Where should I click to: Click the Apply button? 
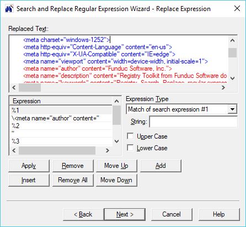pos(29,166)
